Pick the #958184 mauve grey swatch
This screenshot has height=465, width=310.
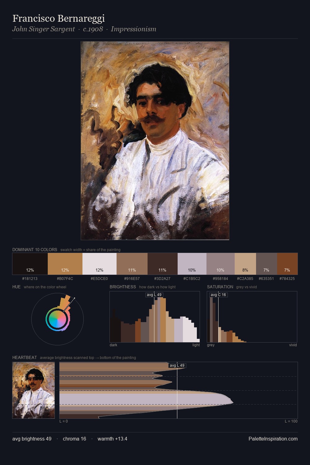[220, 264]
